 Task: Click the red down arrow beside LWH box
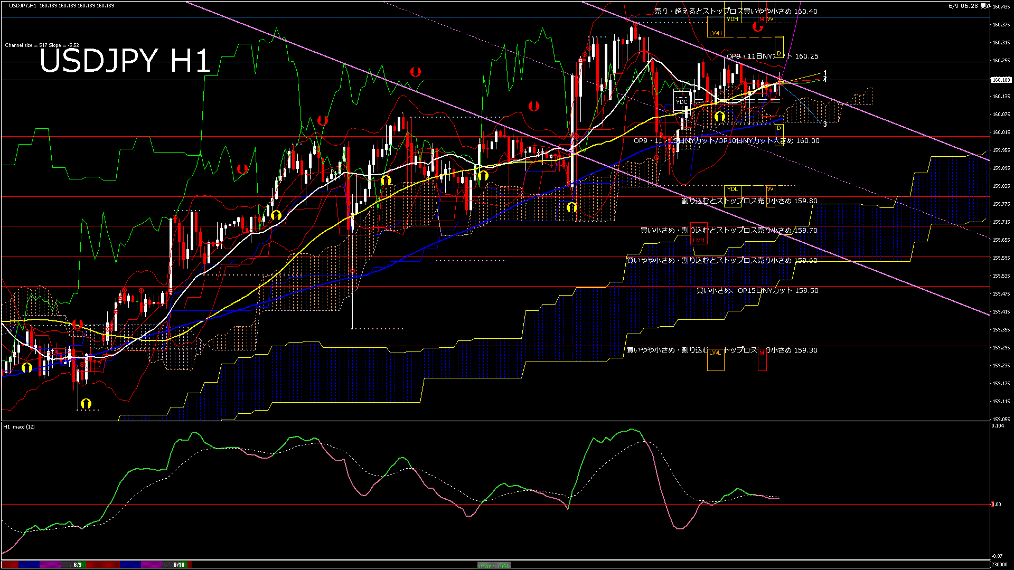click(758, 27)
